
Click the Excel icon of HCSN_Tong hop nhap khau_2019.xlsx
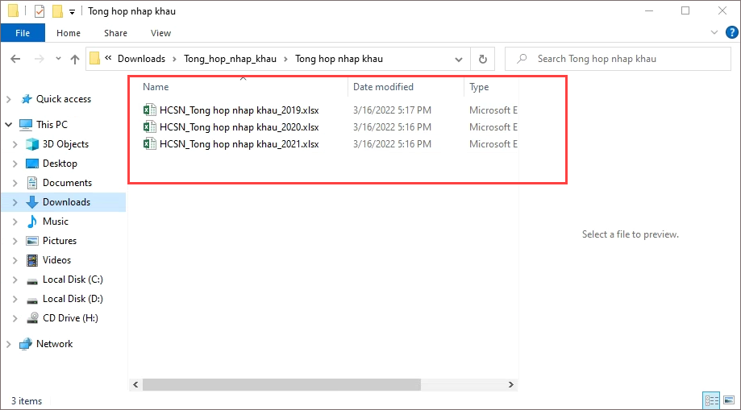tap(149, 110)
